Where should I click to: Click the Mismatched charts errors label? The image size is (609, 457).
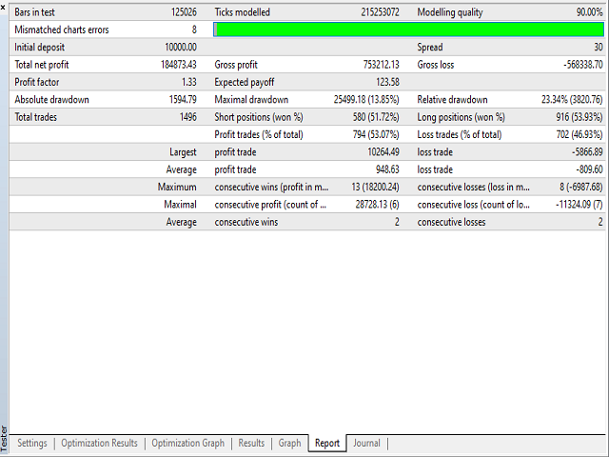pos(62,30)
